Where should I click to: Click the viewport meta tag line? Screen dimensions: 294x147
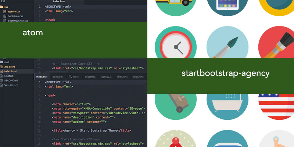(x=98, y=113)
